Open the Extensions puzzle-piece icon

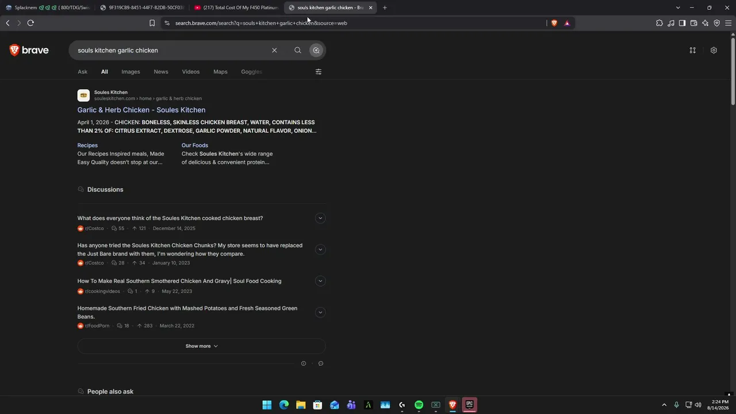pos(660,23)
